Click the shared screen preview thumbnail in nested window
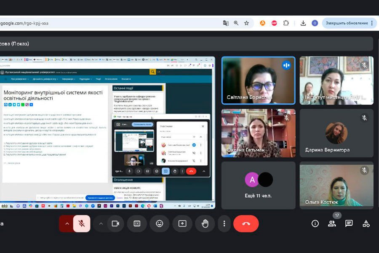Image resolution: width=379 pixels, height=253 pixels. tap(134, 141)
